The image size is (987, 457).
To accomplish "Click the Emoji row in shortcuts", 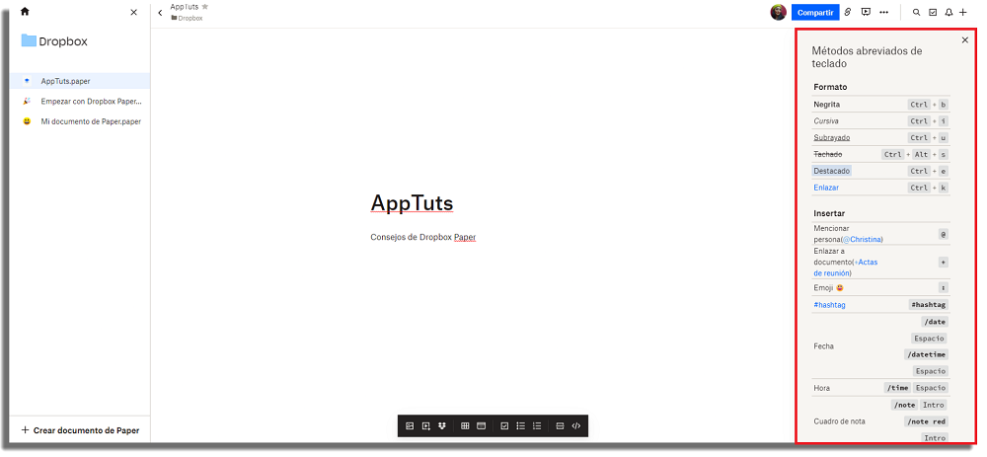I will pos(881,287).
